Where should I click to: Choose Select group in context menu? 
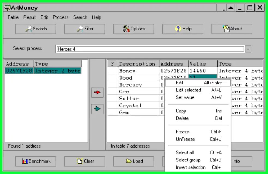coord(198,160)
